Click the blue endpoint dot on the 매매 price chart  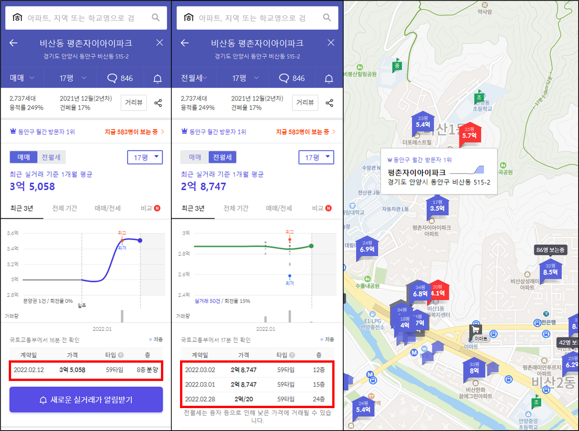[x=140, y=241]
